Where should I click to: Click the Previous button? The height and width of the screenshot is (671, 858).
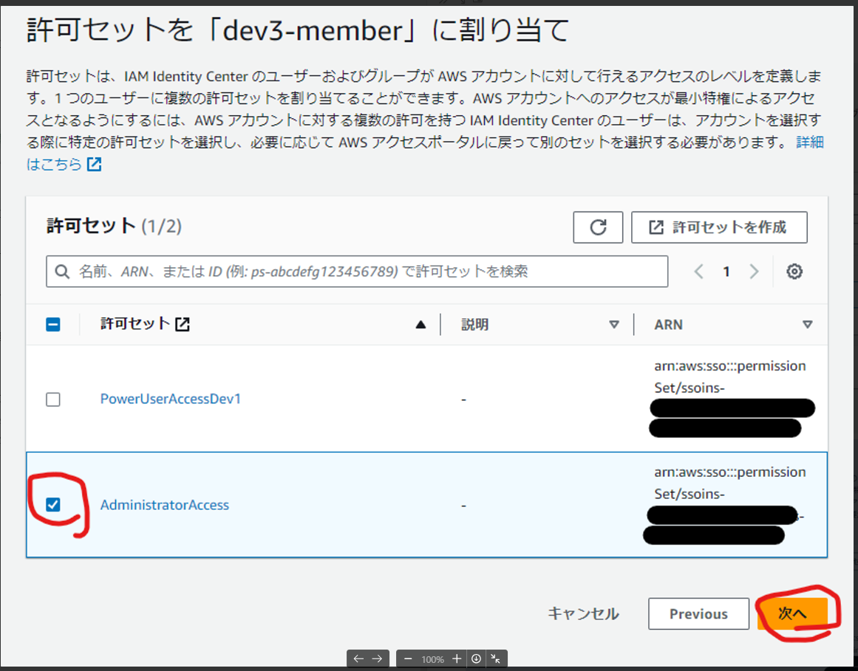[x=698, y=613]
